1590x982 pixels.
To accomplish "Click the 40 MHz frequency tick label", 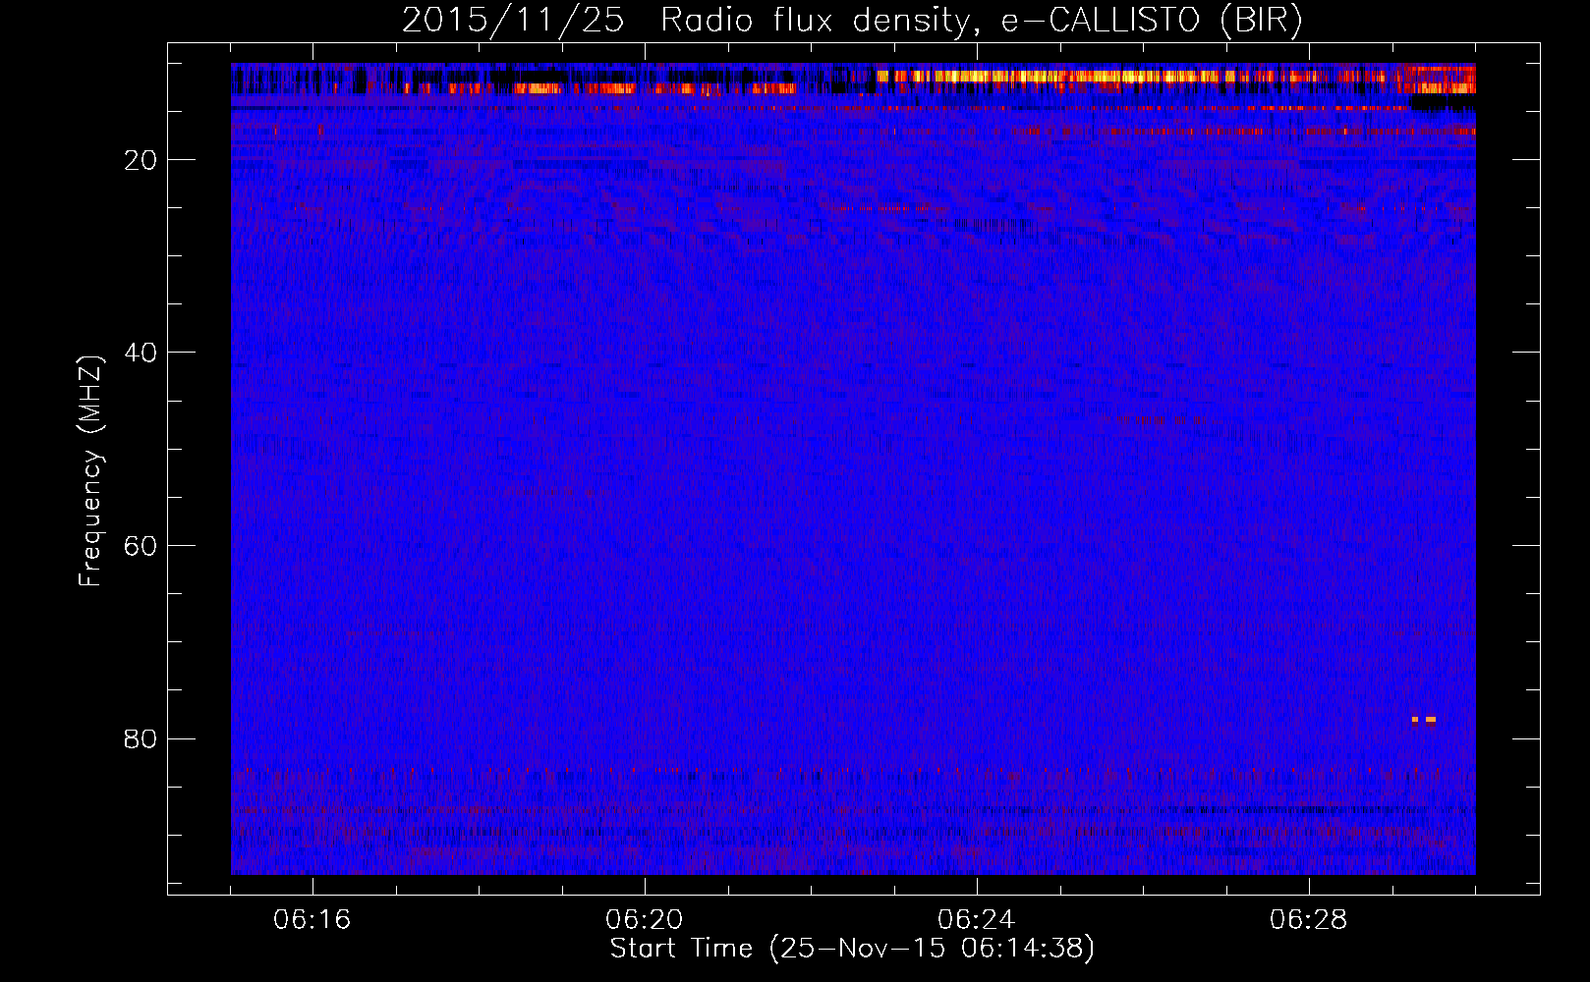I will tap(141, 353).
